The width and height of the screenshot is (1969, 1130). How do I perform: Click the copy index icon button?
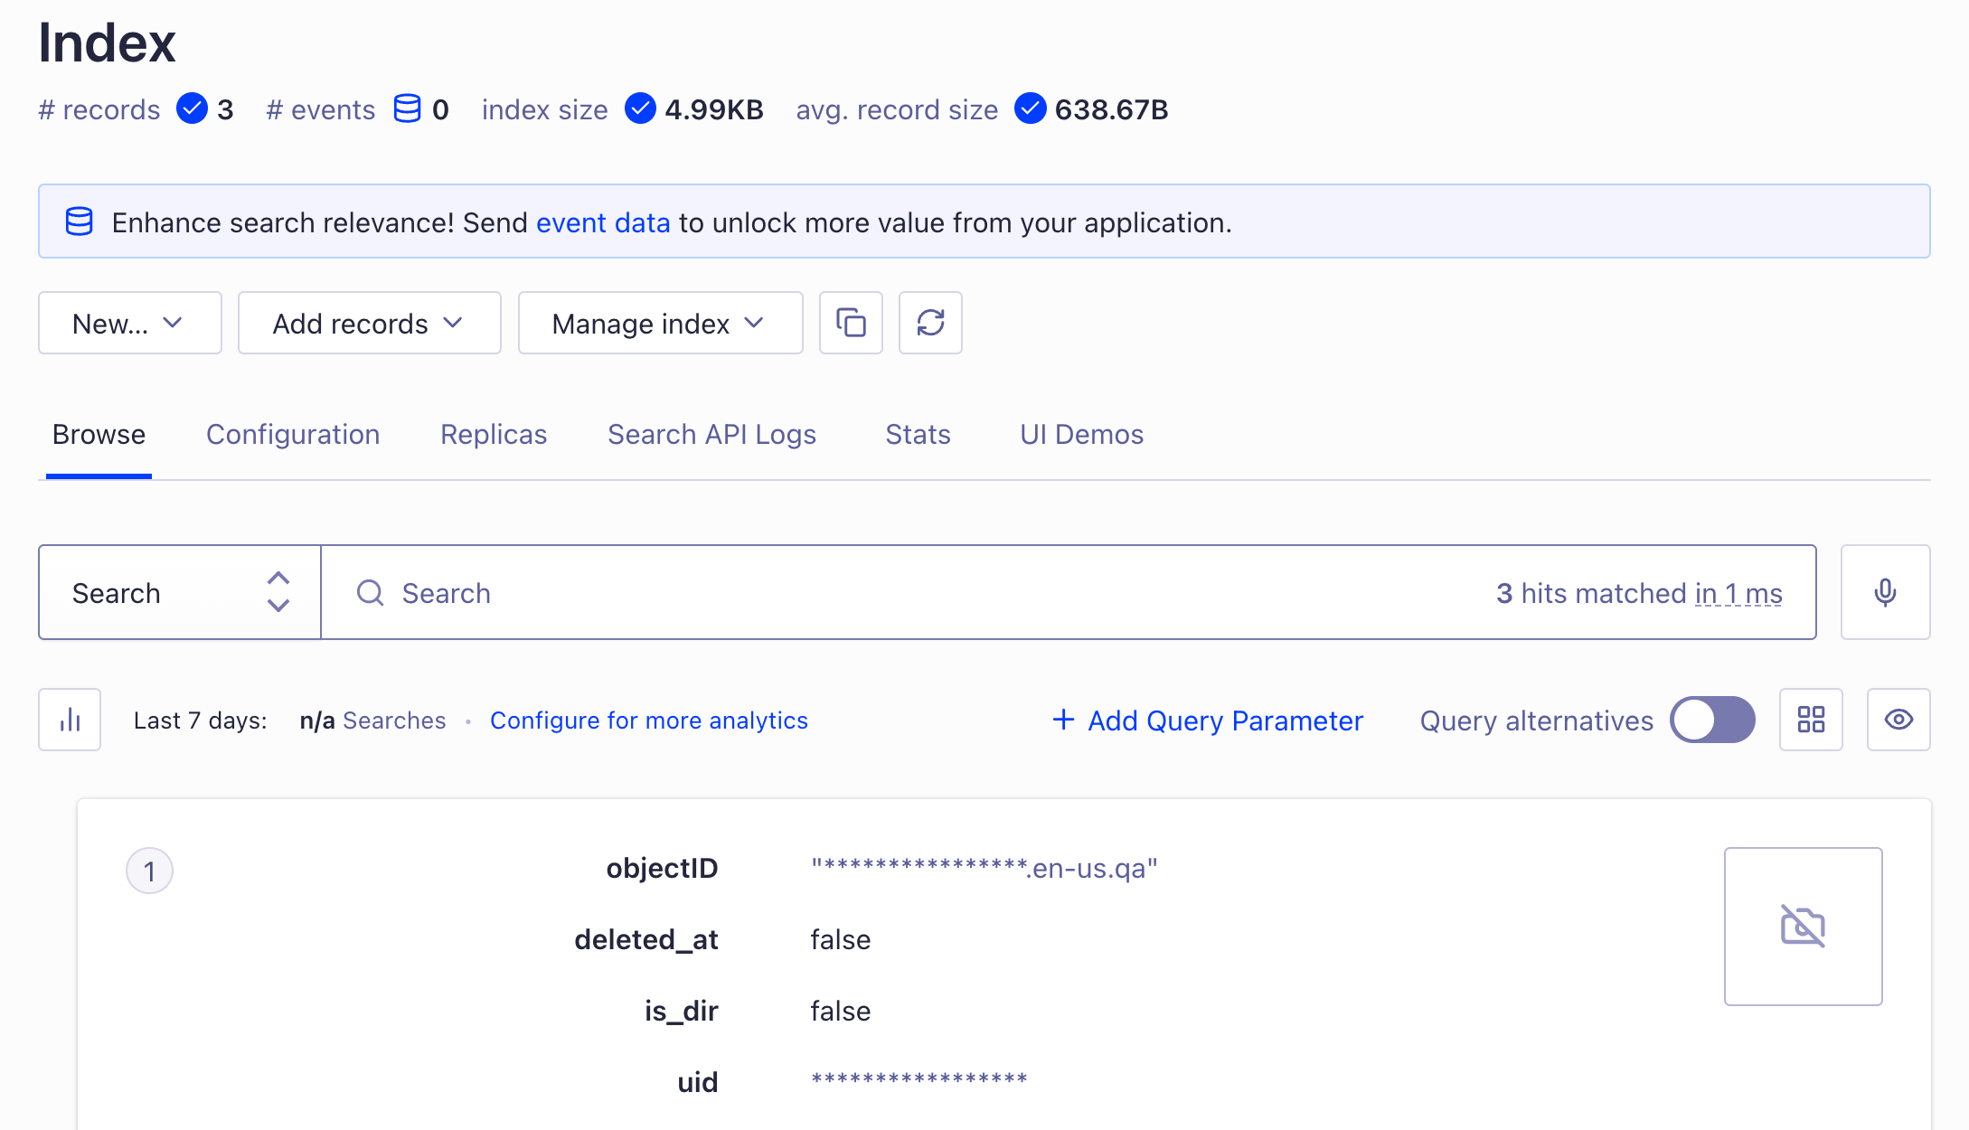[x=851, y=323]
